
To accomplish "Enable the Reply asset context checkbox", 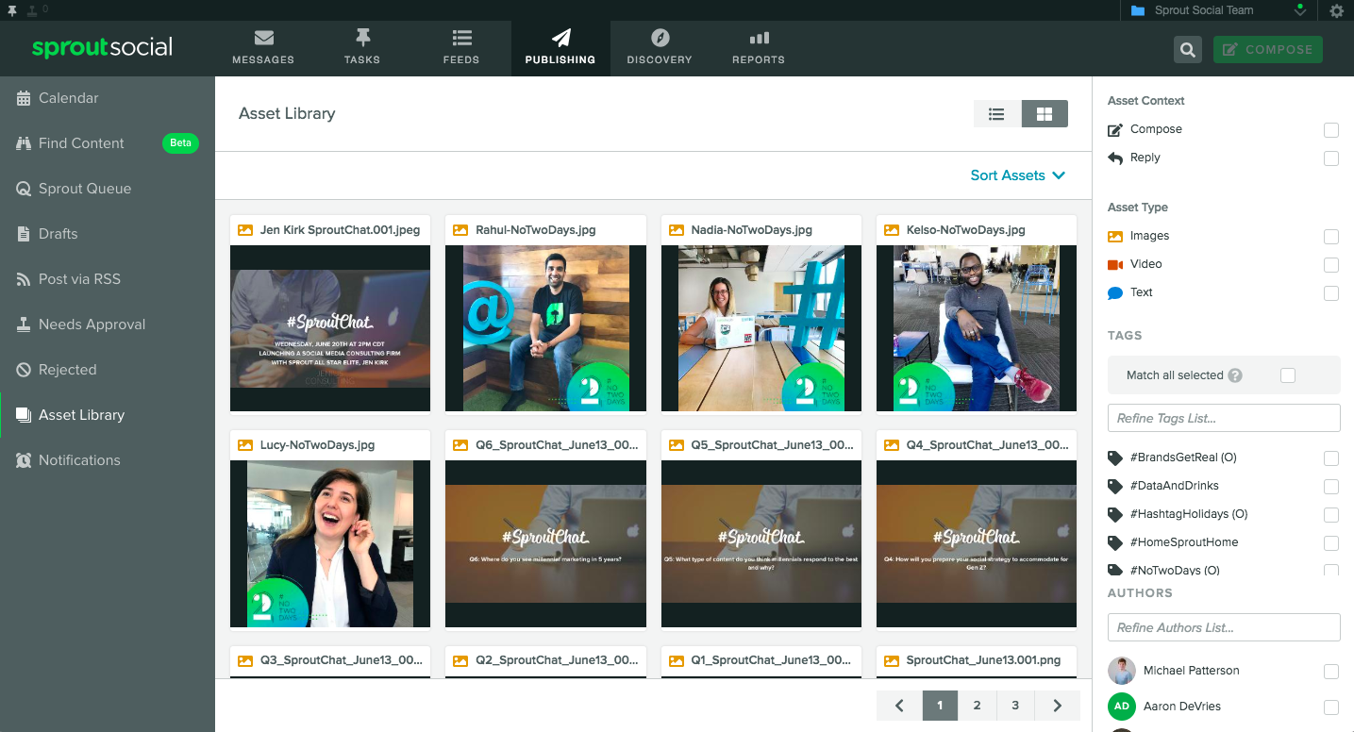I will 1331,158.
